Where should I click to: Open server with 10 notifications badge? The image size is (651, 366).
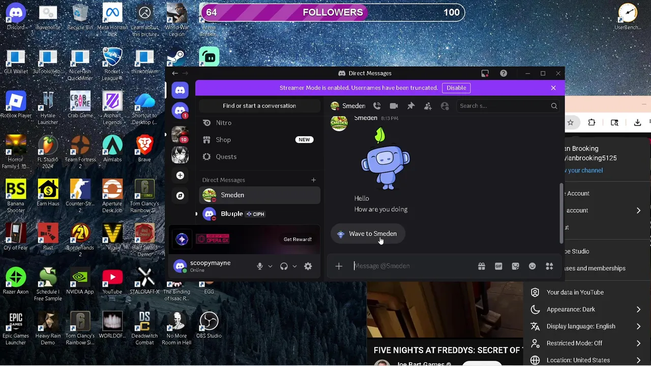(x=180, y=134)
